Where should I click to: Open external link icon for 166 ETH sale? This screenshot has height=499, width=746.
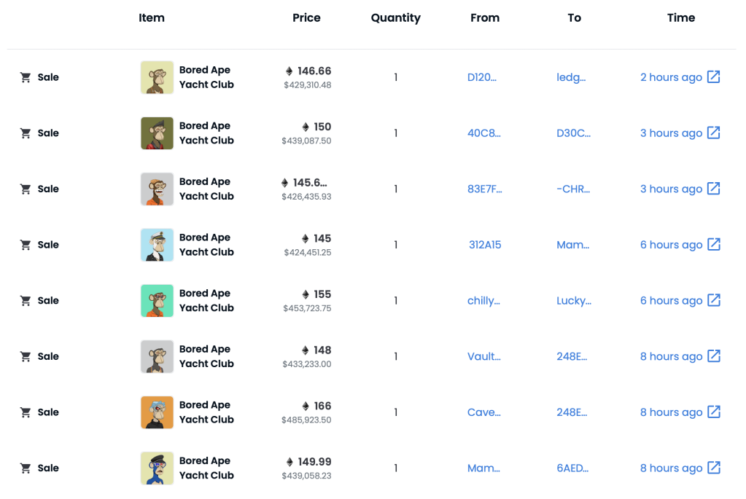coord(714,412)
